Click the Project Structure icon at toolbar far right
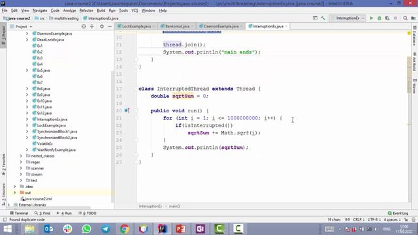The height and width of the screenshot is (235, 418). pos(413,18)
